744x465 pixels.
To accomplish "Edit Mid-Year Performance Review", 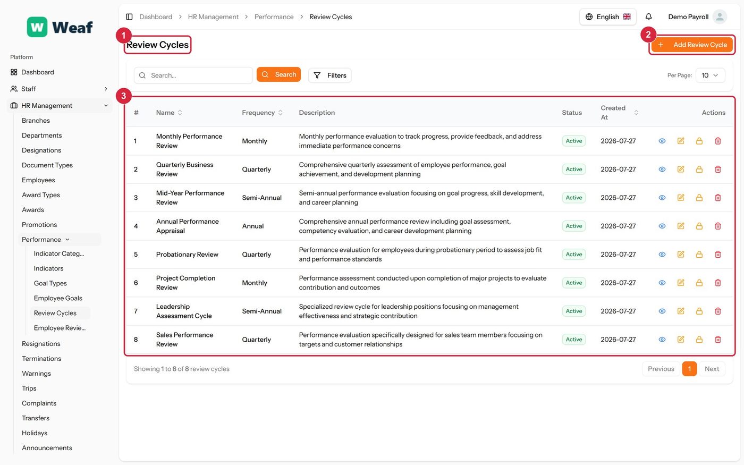I will coord(681,198).
